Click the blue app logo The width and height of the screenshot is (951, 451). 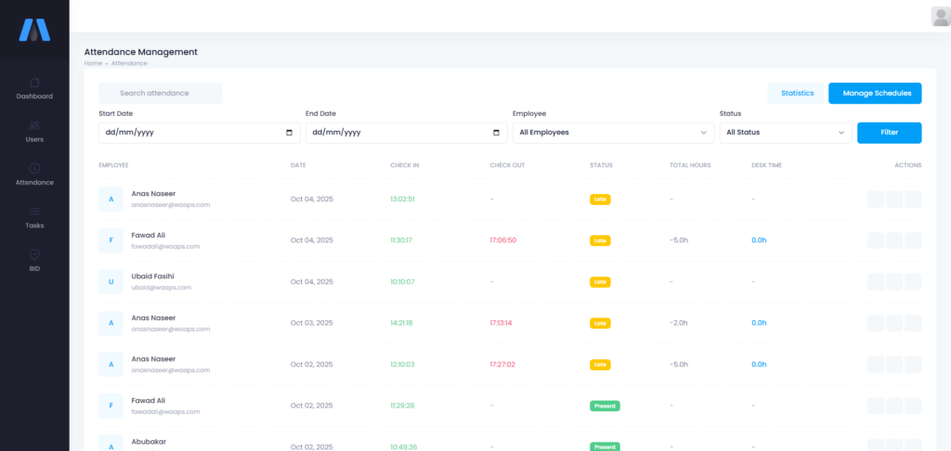coord(34,31)
